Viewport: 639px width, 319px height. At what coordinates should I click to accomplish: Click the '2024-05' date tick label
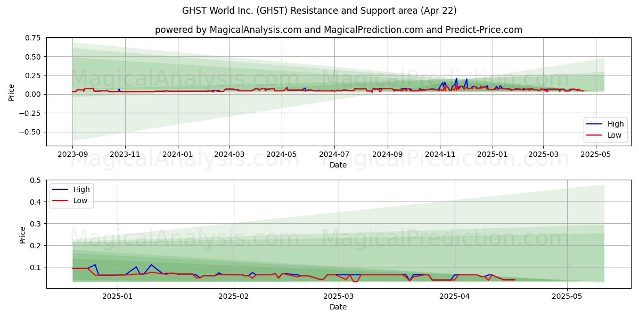tap(282, 154)
